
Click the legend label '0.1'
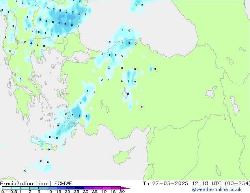[4, 191]
